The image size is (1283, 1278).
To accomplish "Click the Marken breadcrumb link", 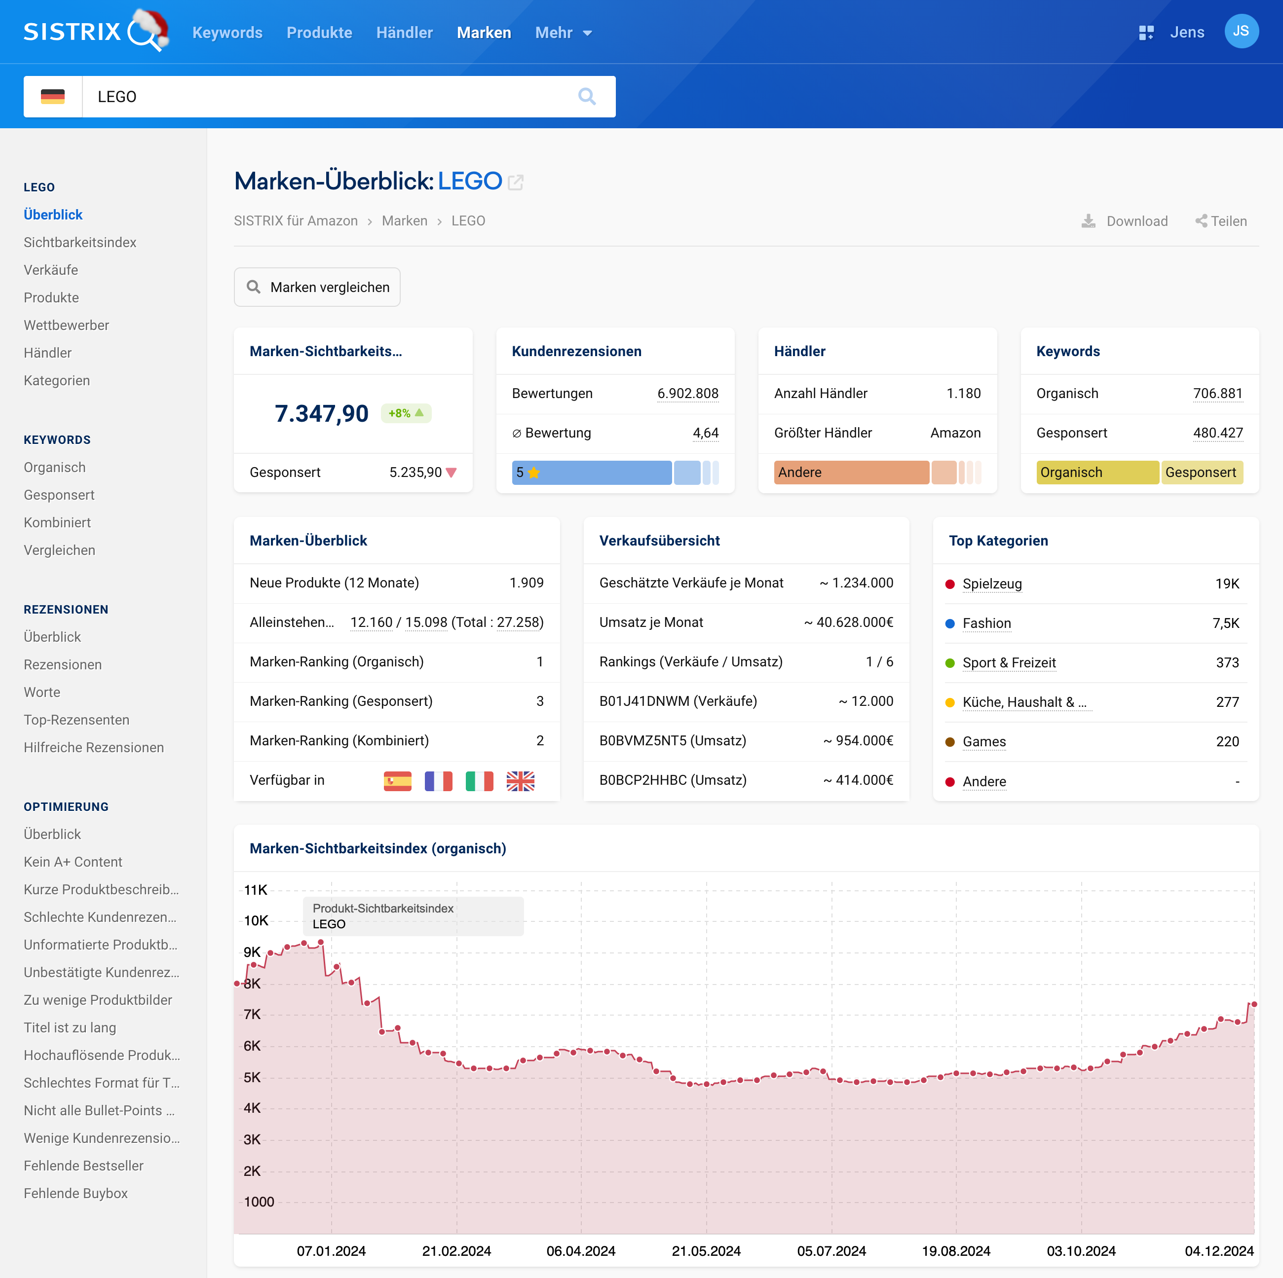I will 404,221.
